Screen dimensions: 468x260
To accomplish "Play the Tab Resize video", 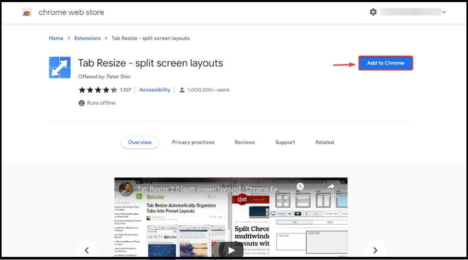I will (231, 250).
